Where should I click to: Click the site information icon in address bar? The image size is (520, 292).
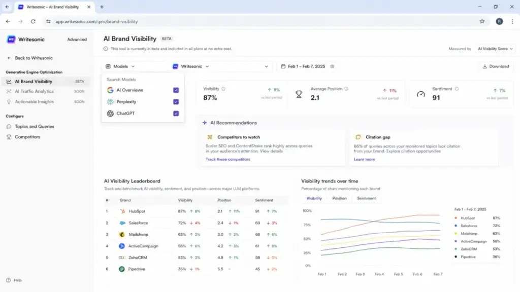point(48,21)
